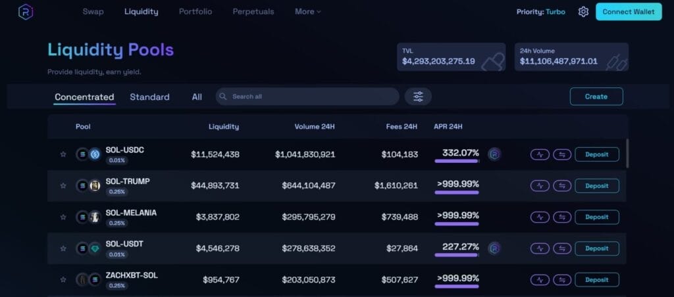Image resolution: width=674 pixels, height=297 pixels.
Task: Click the Pool column header
Action: pyautogui.click(x=83, y=127)
